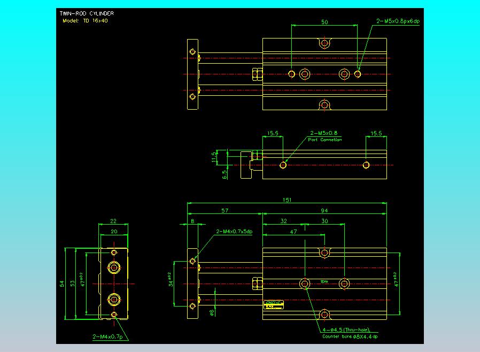Select the Model: TD 16x40 label
Screen dimensions: 480x352
click(x=86, y=21)
